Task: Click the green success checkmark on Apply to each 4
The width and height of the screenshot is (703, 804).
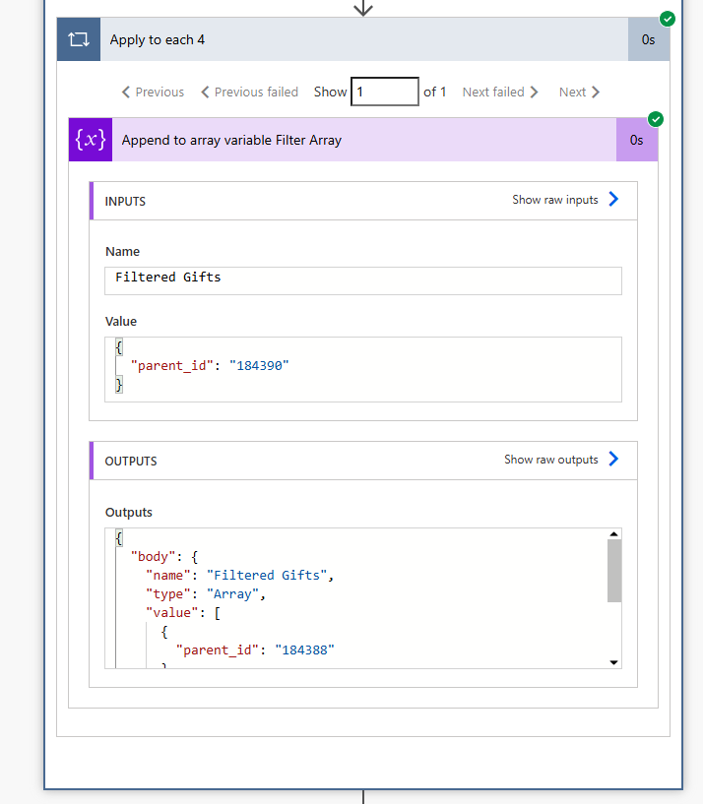Action: [668, 18]
